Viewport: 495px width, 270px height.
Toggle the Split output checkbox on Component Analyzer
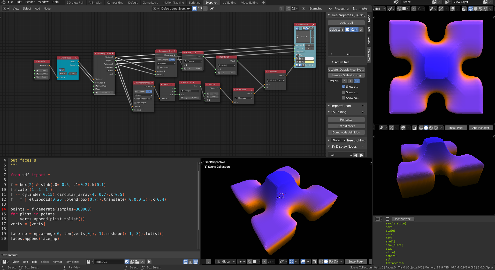(x=158, y=67)
